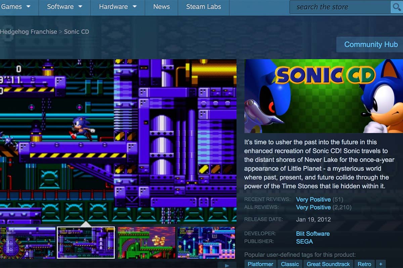The image size is (403, 268).
Task: Click the Sonic CD header banner image
Action: pos(323,96)
